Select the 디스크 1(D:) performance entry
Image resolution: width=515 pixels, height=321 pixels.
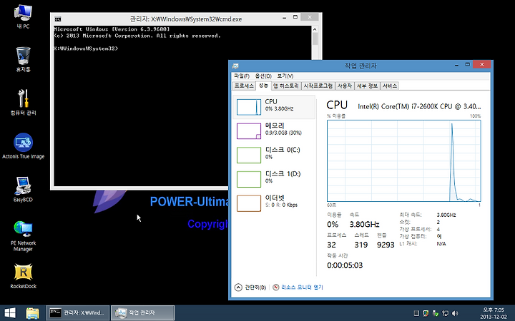tap(274, 178)
